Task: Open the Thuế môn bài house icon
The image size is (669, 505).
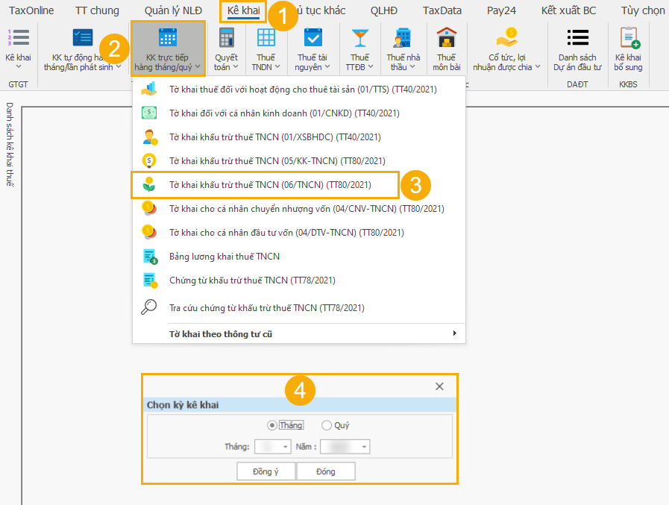Action: pos(446,37)
